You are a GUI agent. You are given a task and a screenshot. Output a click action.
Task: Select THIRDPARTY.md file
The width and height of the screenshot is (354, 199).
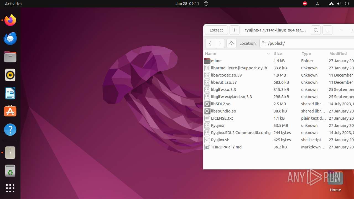(x=278, y=147)
